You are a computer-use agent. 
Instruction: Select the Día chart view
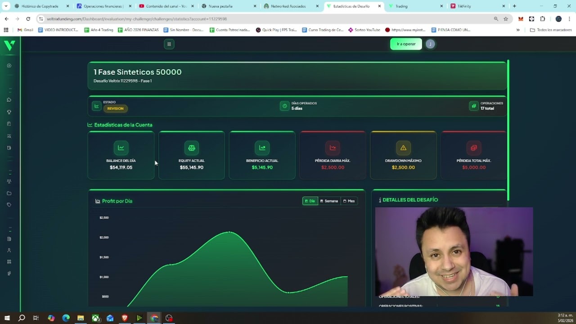coord(310,201)
